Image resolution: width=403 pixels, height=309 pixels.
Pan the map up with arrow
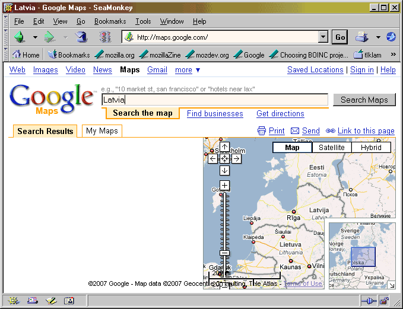coord(224,147)
